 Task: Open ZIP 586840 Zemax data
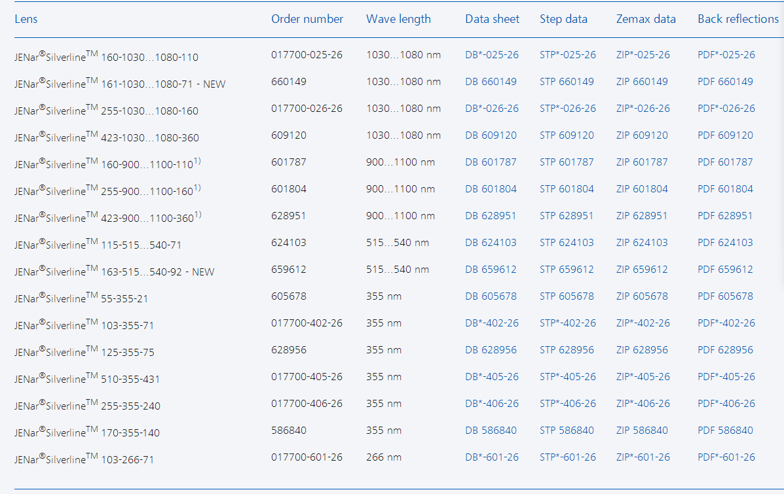(x=642, y=431)
